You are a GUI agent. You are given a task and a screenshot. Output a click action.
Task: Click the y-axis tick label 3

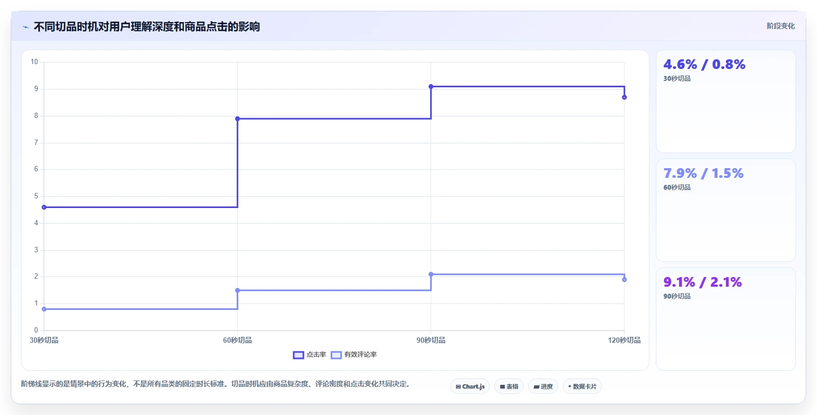[36, 250]
